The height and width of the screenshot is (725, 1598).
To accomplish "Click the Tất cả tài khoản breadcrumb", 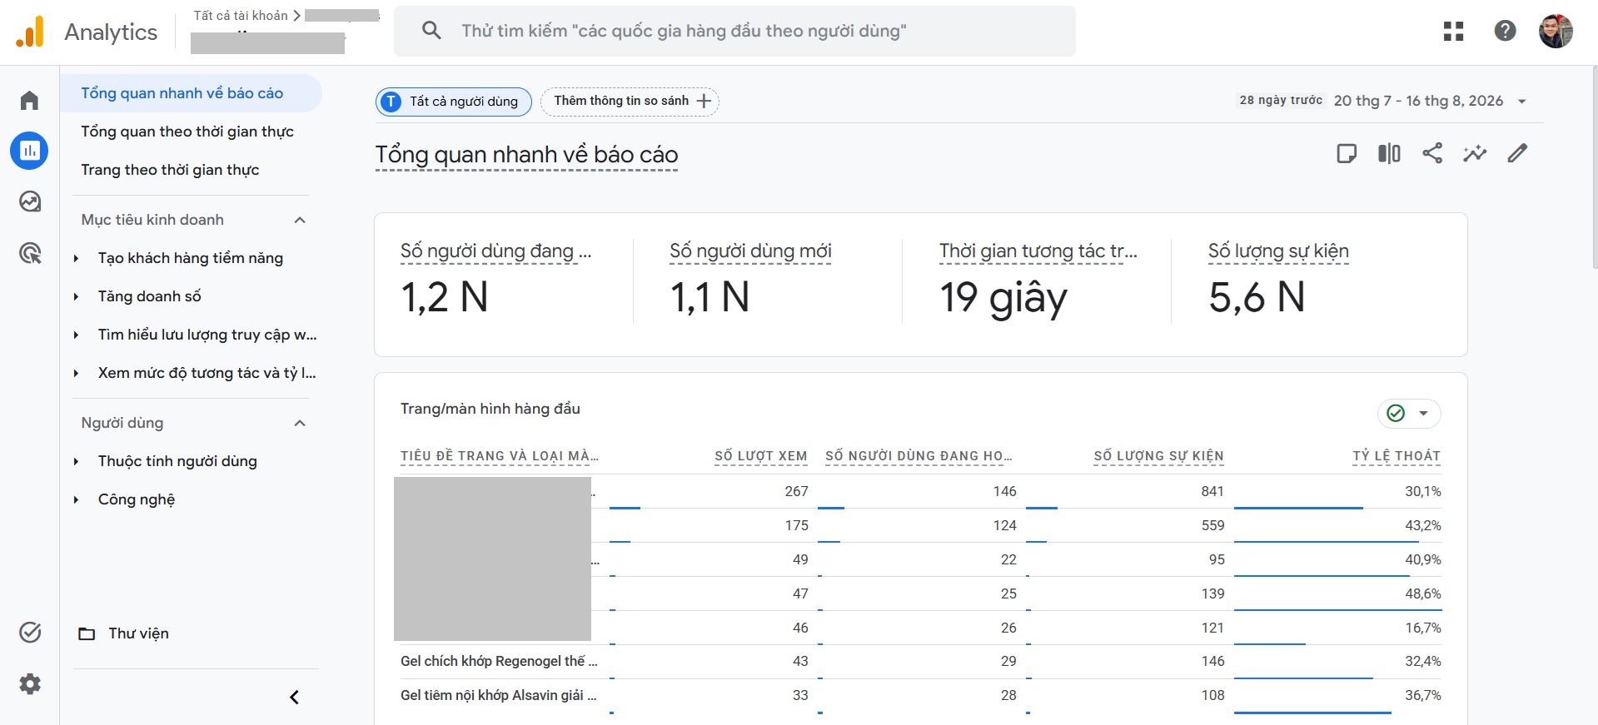I will tap(241, 15).
